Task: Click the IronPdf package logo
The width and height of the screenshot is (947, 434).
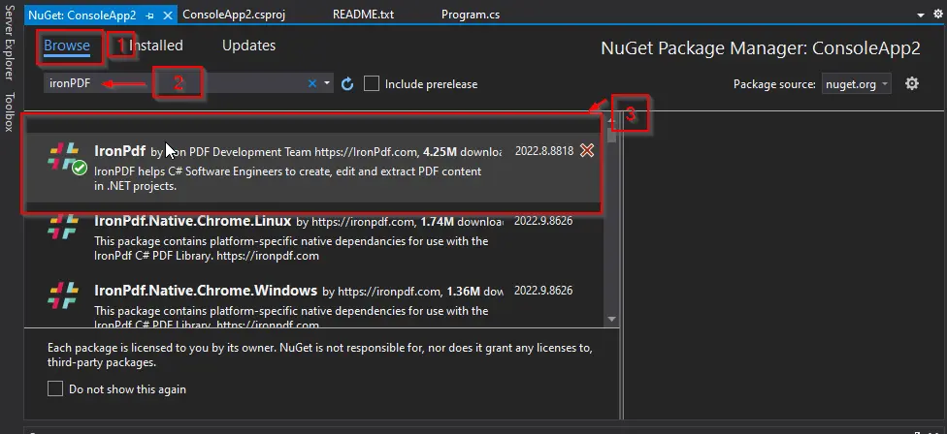Action: tap(63, 156)
